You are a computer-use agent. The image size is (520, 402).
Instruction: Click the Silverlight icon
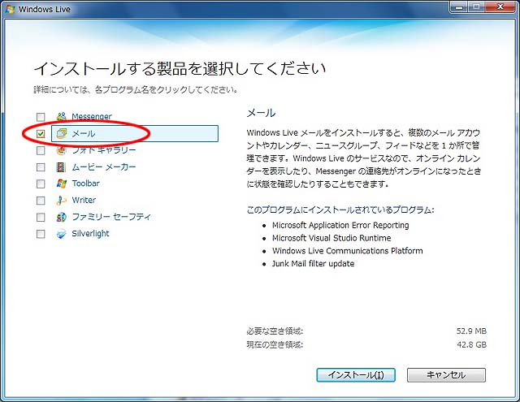tap(61, 234)
